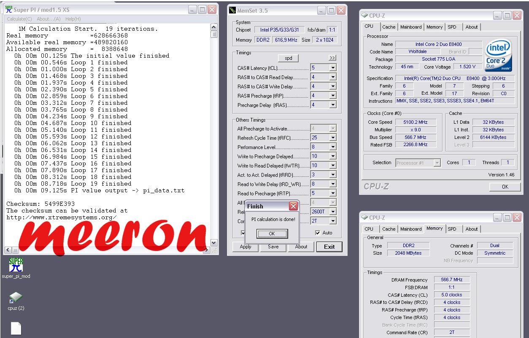The height and width of the screenshot is (338, 529).
Task: Click the >> button in MemSet Timings
Action: tap(332, 58)
